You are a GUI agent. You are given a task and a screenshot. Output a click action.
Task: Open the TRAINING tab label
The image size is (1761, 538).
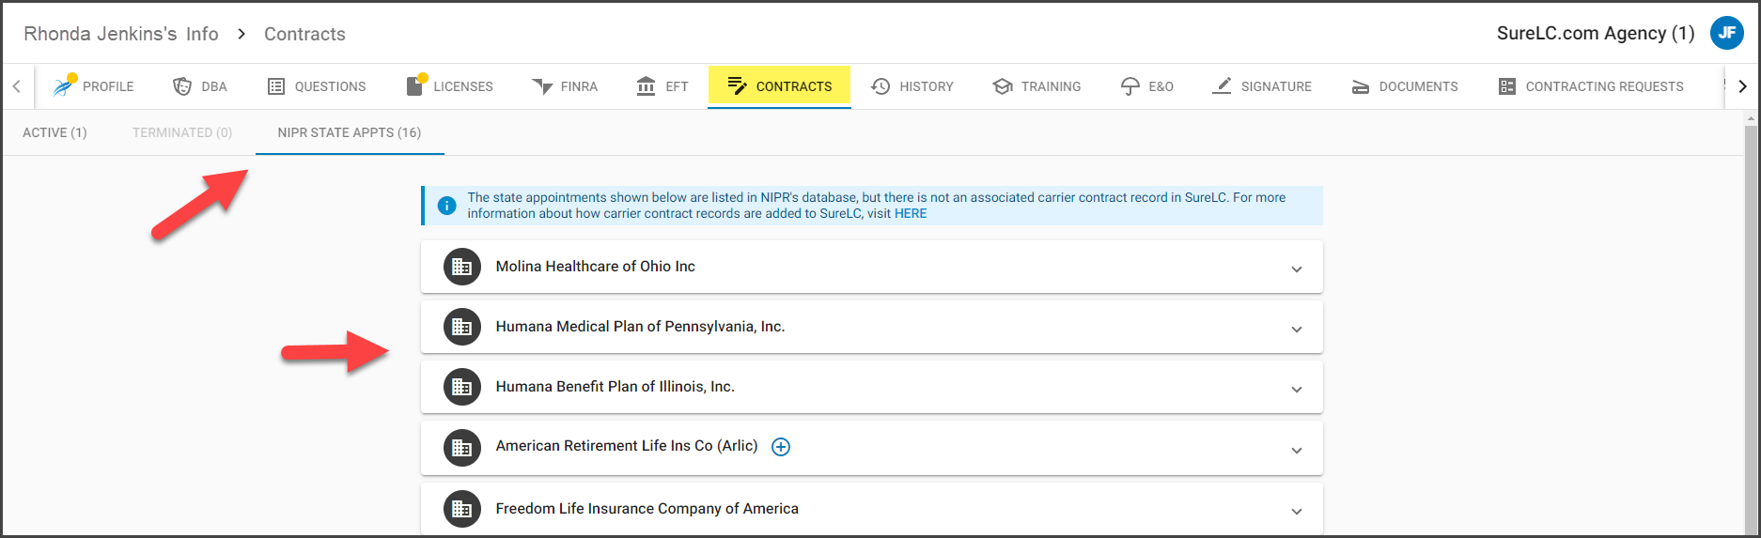click(x=1051, y=86)
